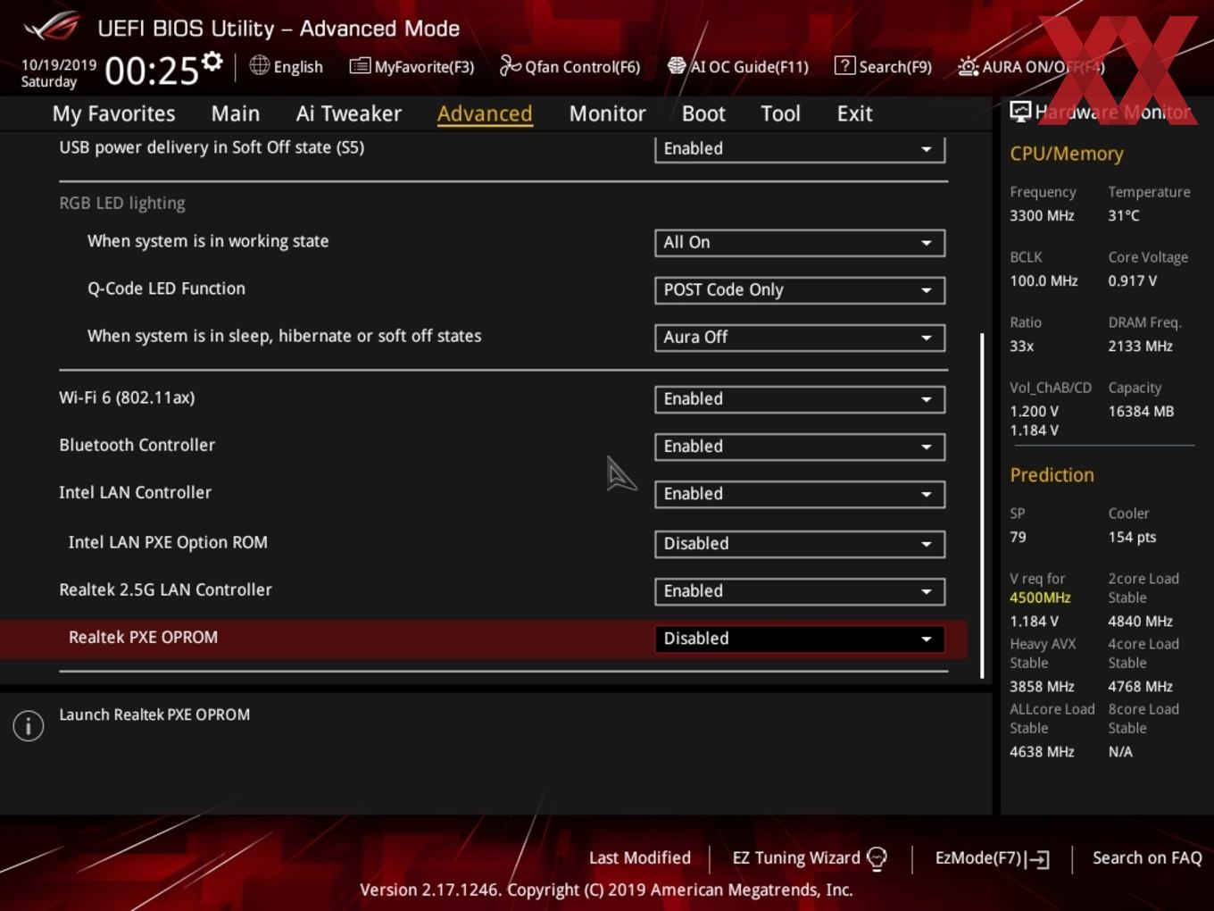The height and width of the screenshot is (911, 1214).
Task: Open USB power delivery S5 dropdown
Action: click(800, 149)
